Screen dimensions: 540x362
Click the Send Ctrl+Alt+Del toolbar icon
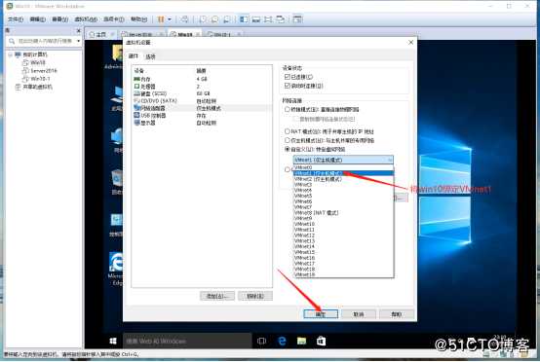184,19
